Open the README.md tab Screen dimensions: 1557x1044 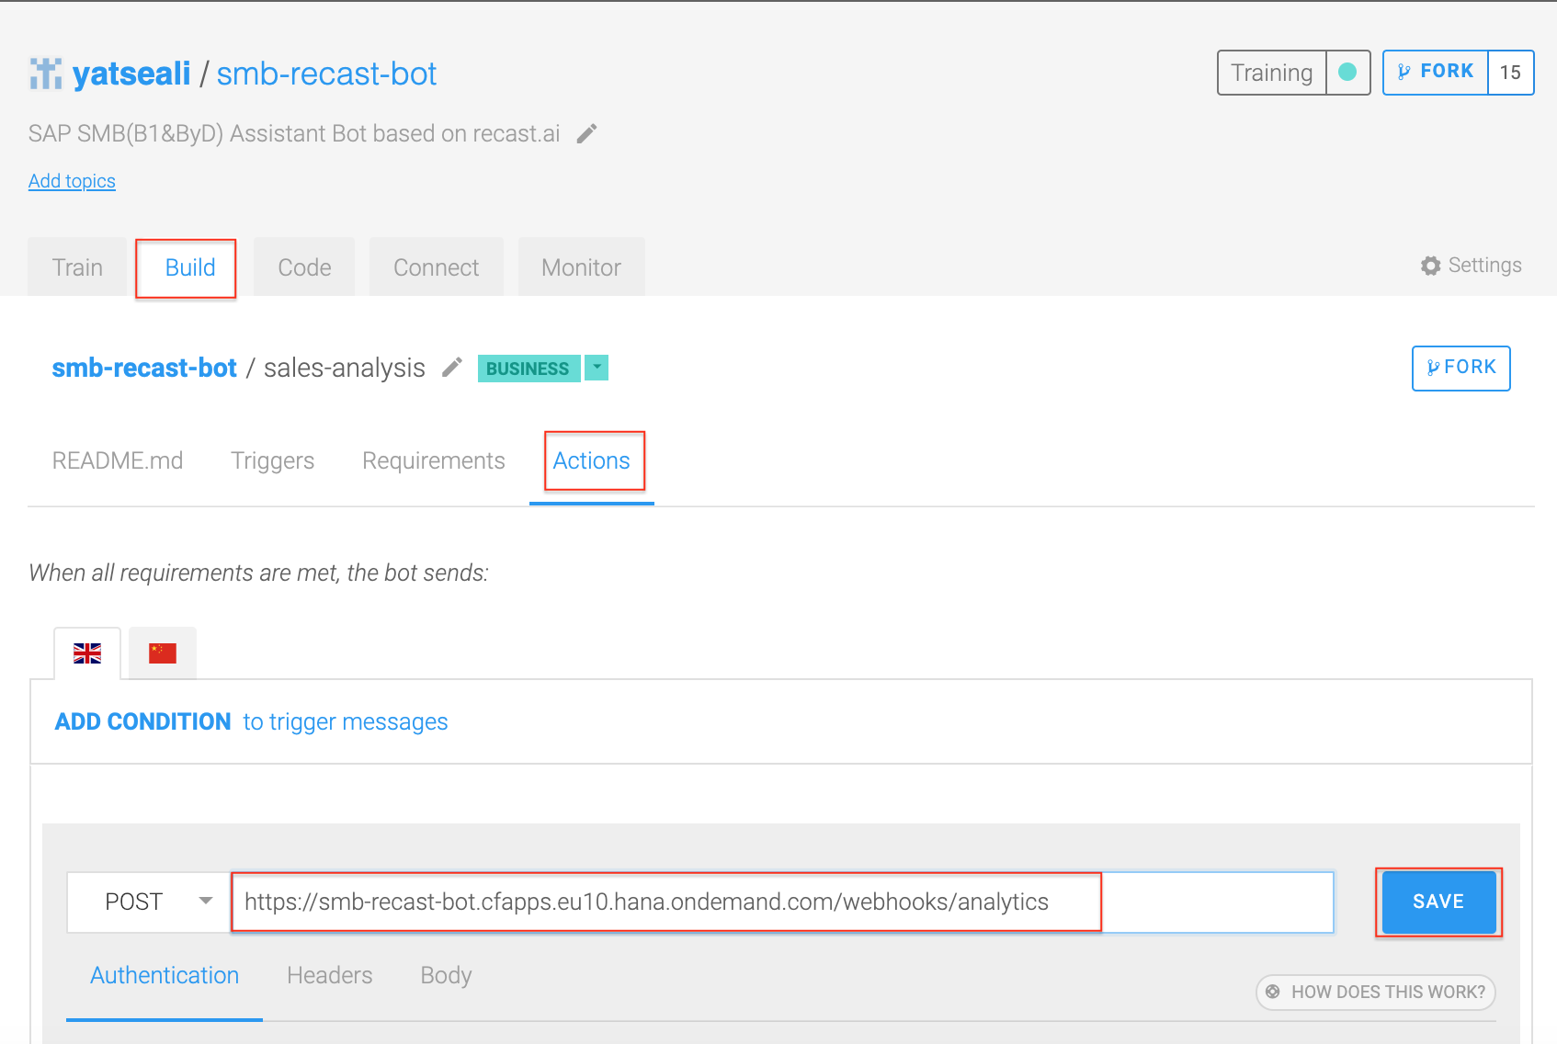pyautogui.click(x=118, y=460)
